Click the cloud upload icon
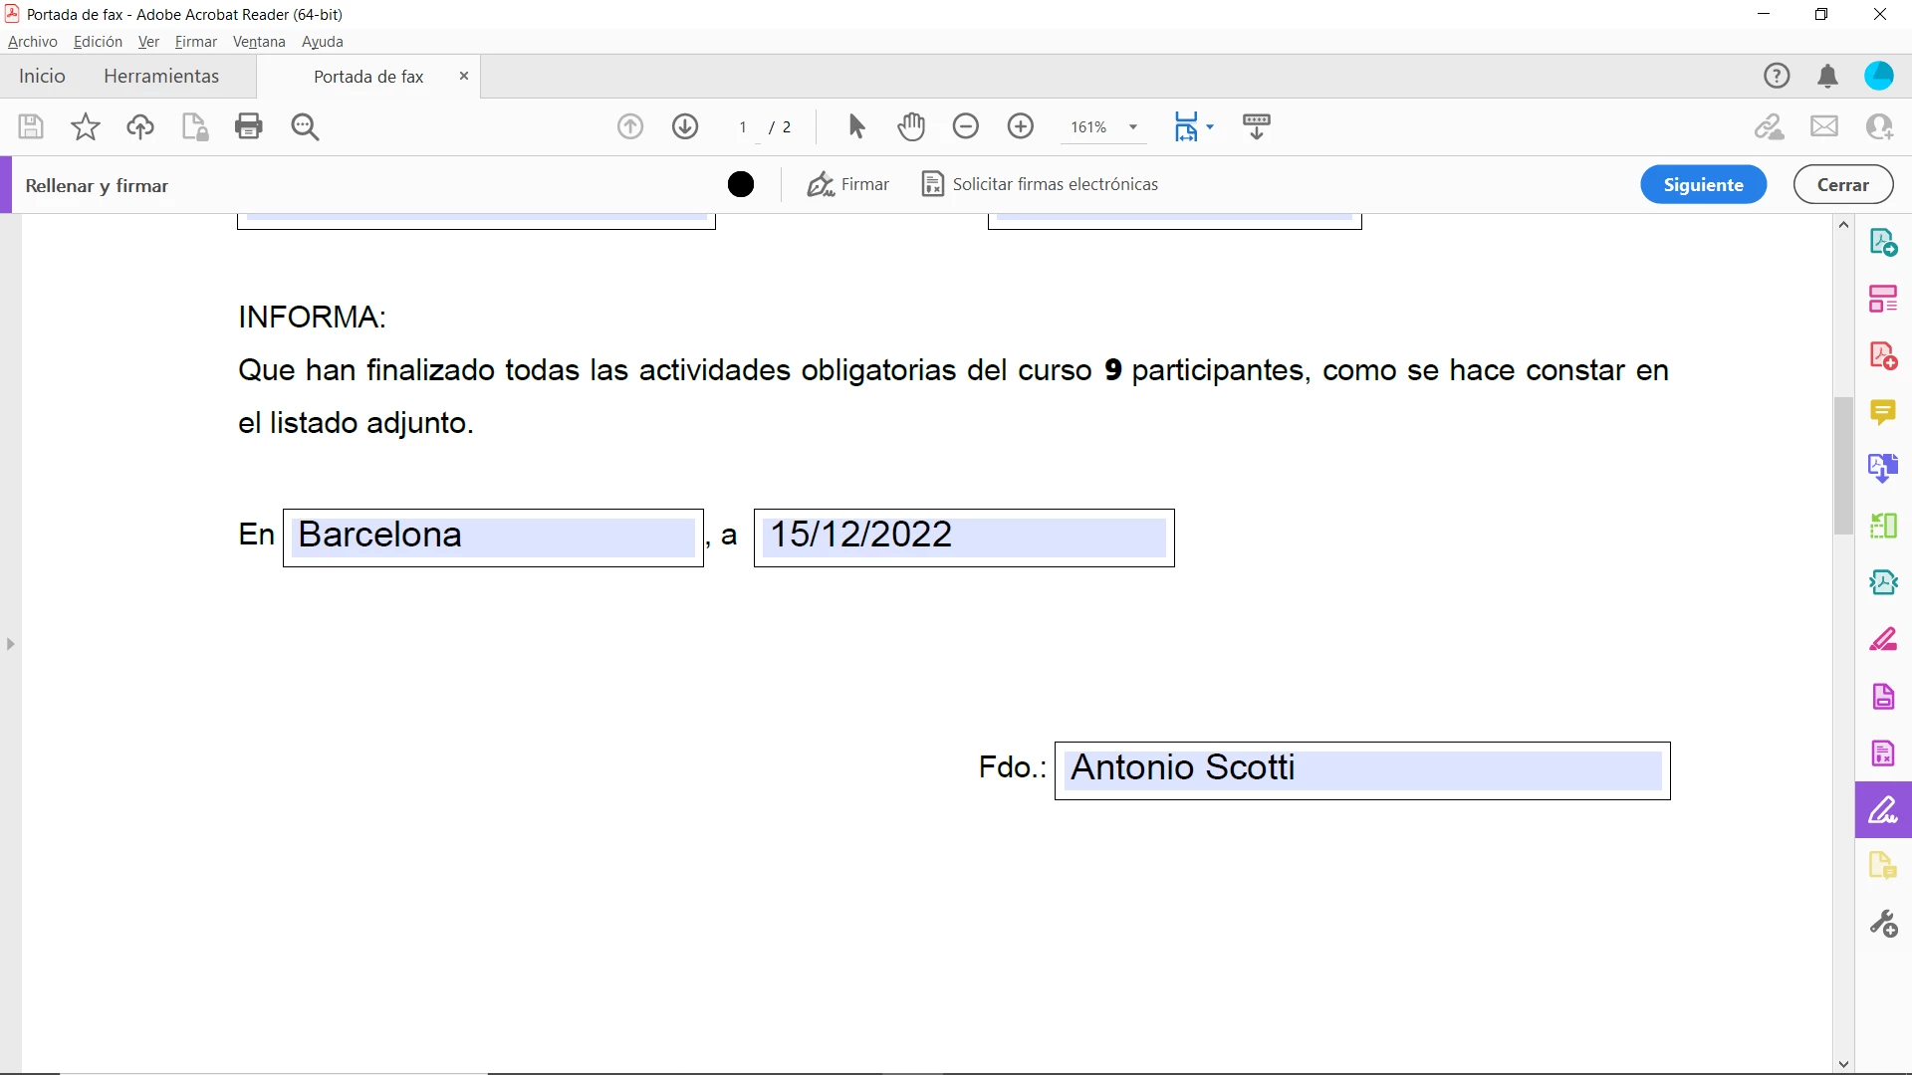The image size is (1912, 1075). [x=140, y=126]
